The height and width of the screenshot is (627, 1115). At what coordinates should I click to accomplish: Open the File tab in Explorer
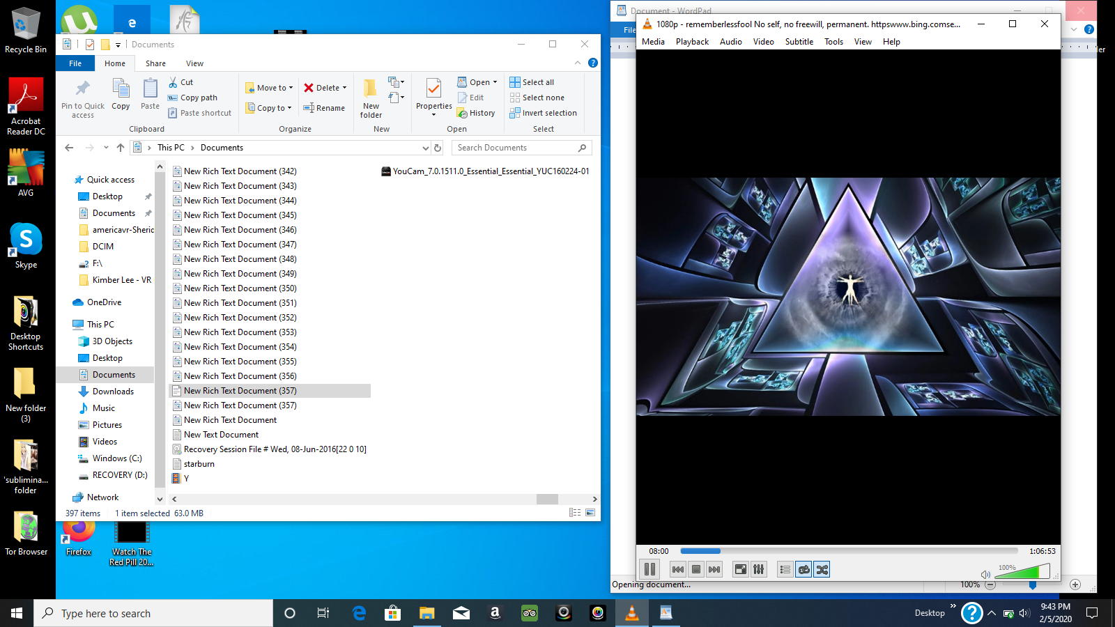coord(75,63)
